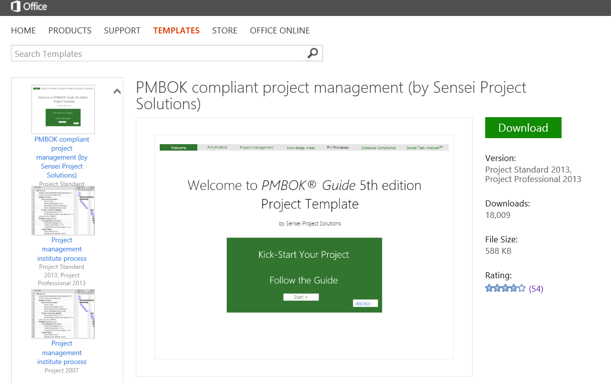This screenshot has width=611, height=383.
Task: Click the Project Management tab in preview
Action: point(256,148)
